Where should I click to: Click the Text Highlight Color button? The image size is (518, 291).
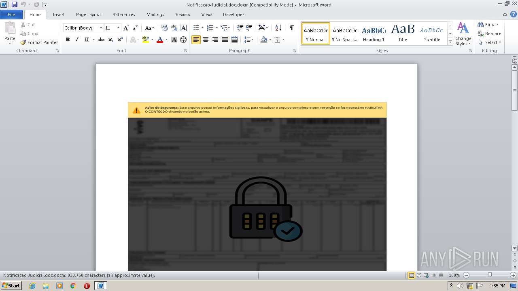tap(146, 40)
